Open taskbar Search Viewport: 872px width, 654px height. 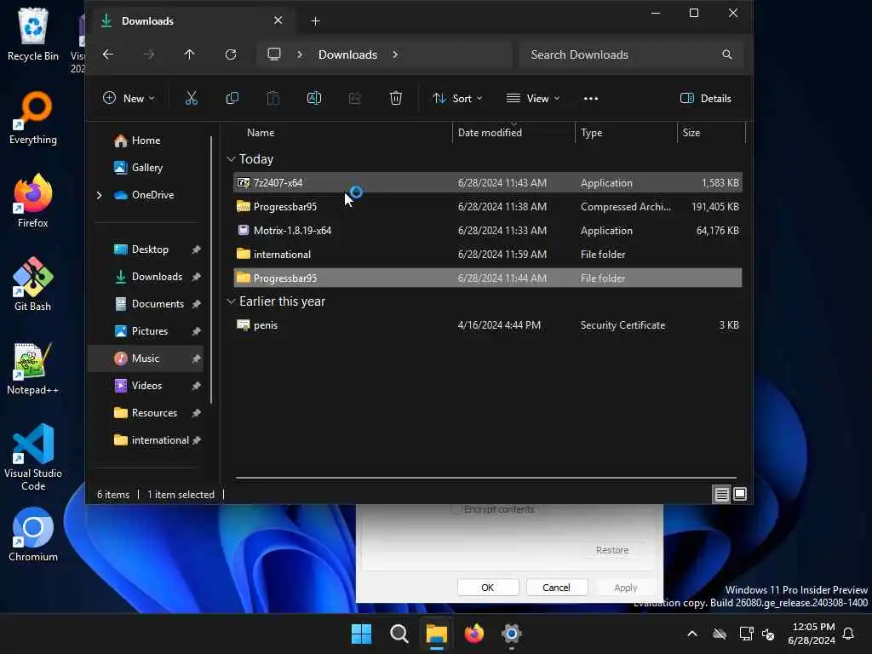coord(399,634)
